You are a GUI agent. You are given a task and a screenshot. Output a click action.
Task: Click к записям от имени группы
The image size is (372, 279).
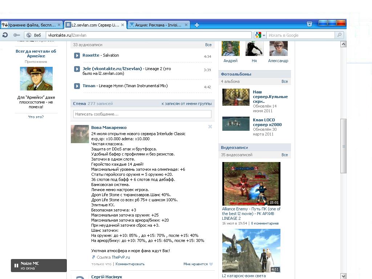pyautogui.click(x=186, y=104)
